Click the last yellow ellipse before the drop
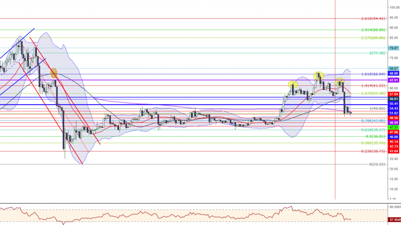The width and height of the screenshot is (401, 225). (340, 82)
